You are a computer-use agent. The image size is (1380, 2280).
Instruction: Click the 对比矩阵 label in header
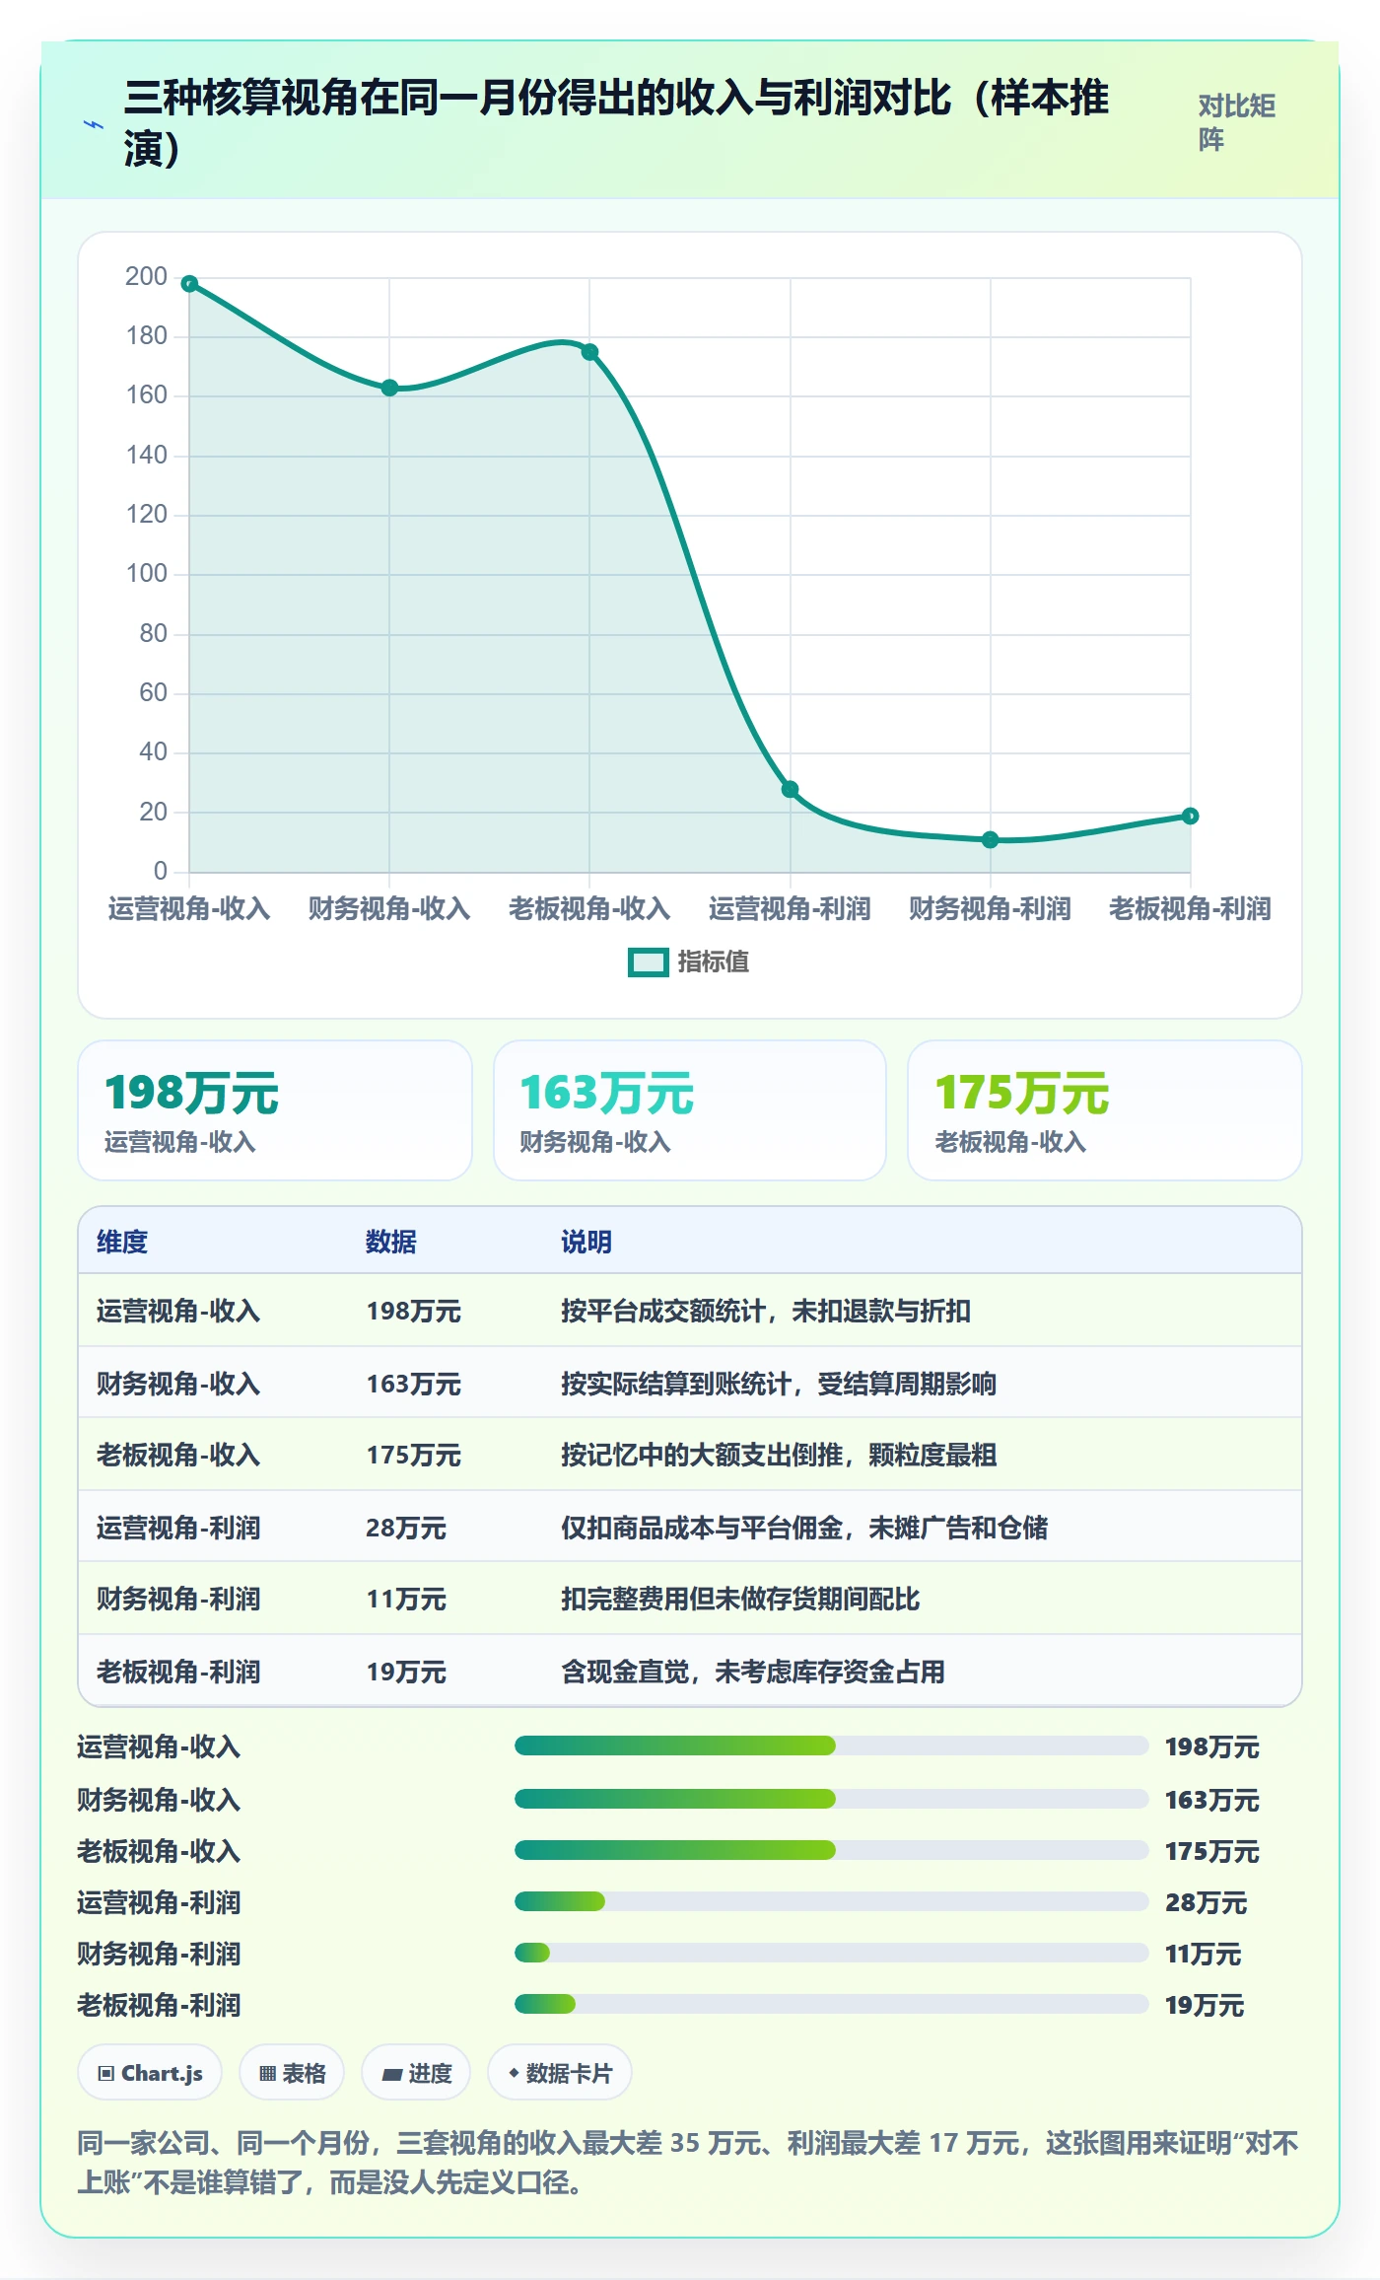[x=1237, y=123]
